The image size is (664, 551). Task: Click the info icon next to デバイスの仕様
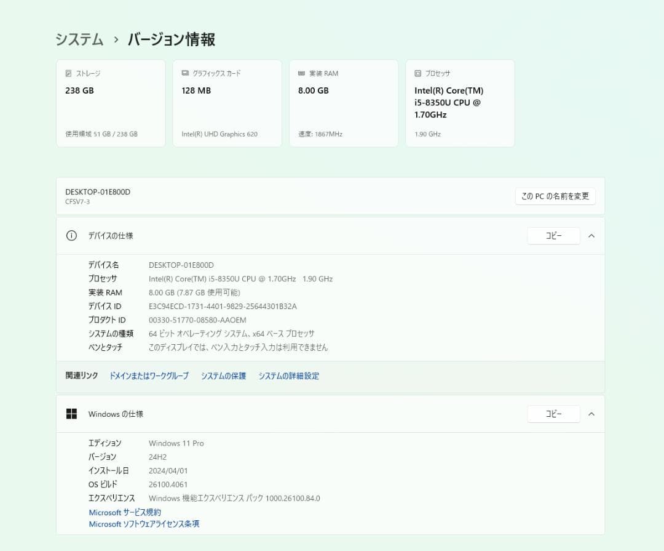click(x=71, y=235)
